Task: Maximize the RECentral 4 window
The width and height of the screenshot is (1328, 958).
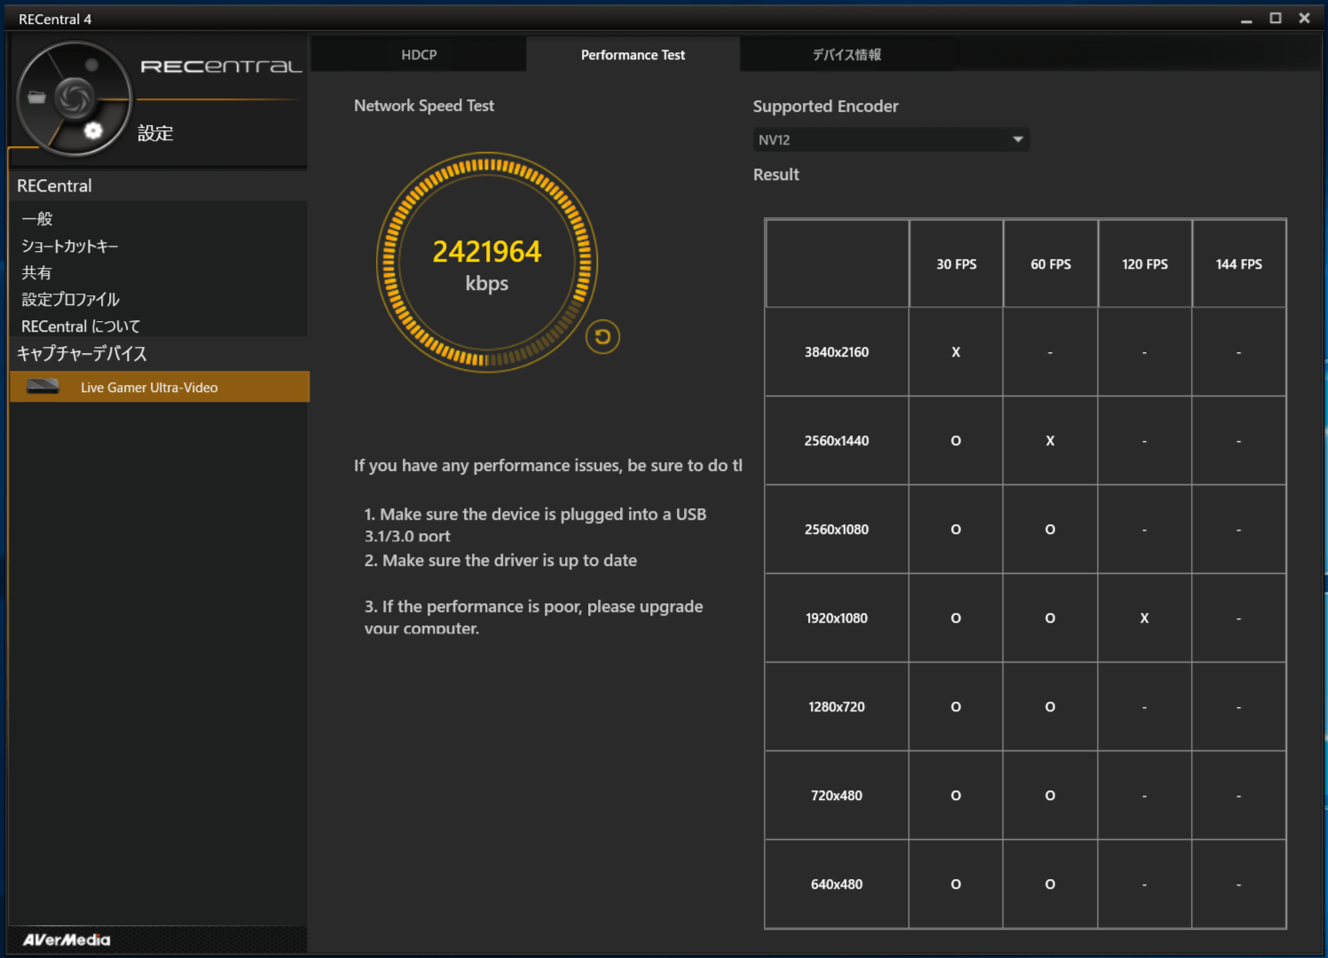Action: [1276, 19]
